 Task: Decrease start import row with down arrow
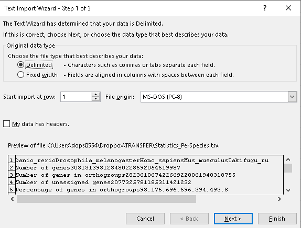point(95,99)
